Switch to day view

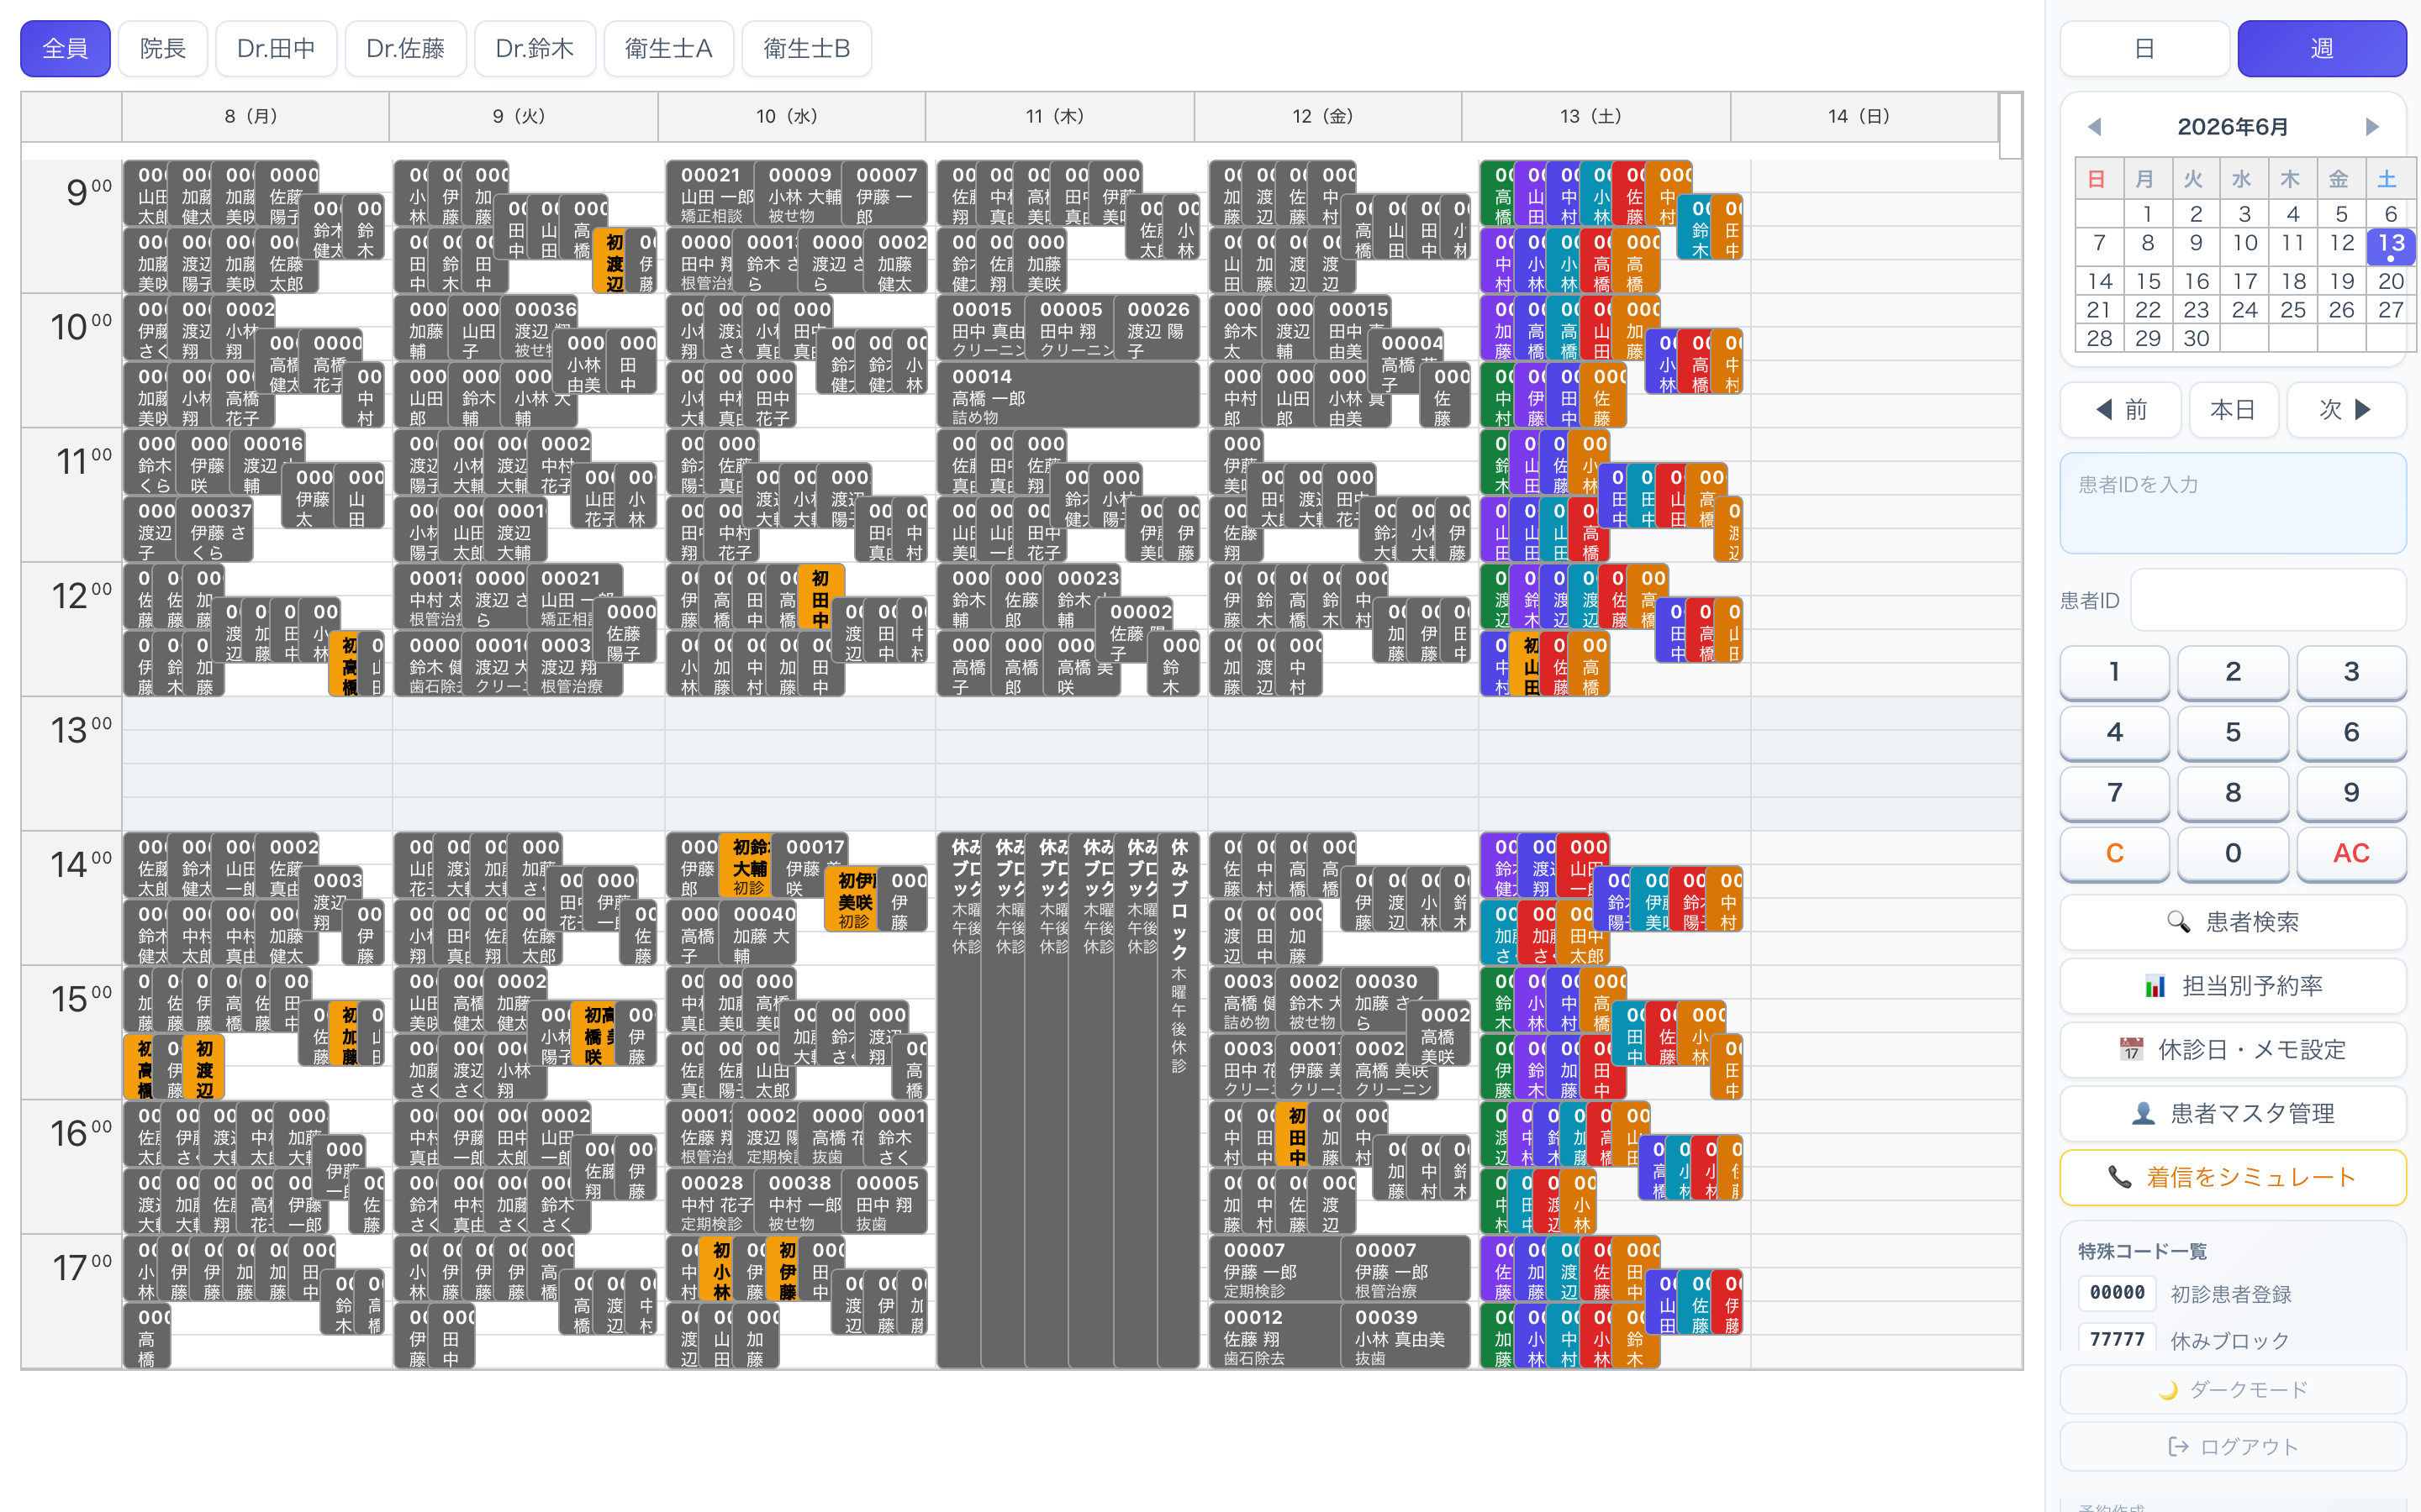(2144, 48)
